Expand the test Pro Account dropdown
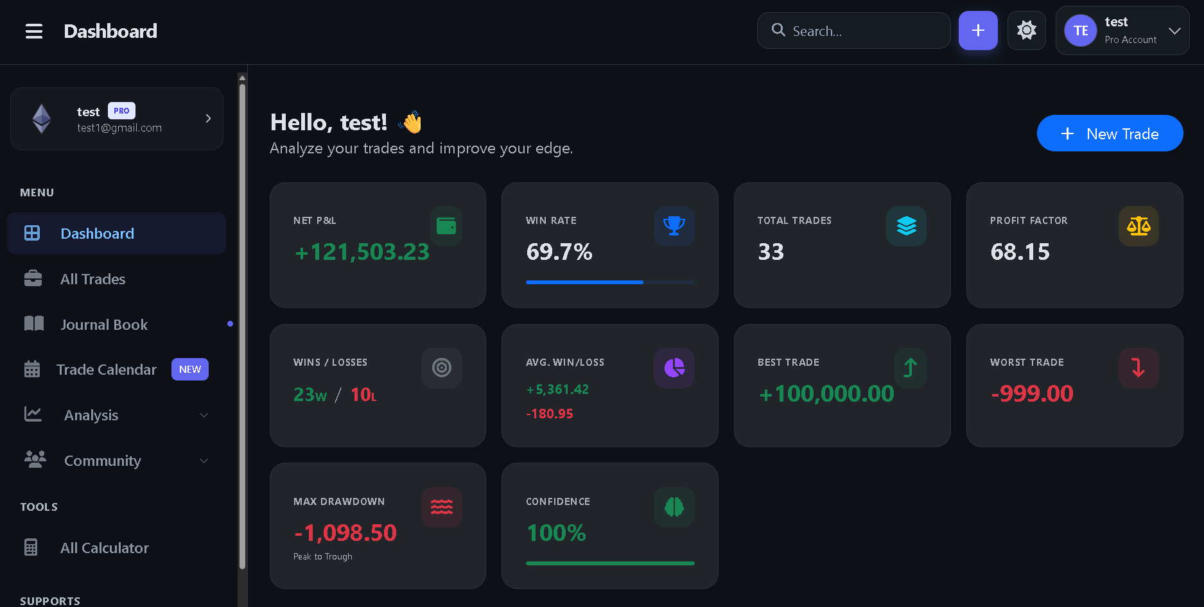The width and height of the screenshot is (1204, 607). pyautogui.click(x=1122, y=31)
